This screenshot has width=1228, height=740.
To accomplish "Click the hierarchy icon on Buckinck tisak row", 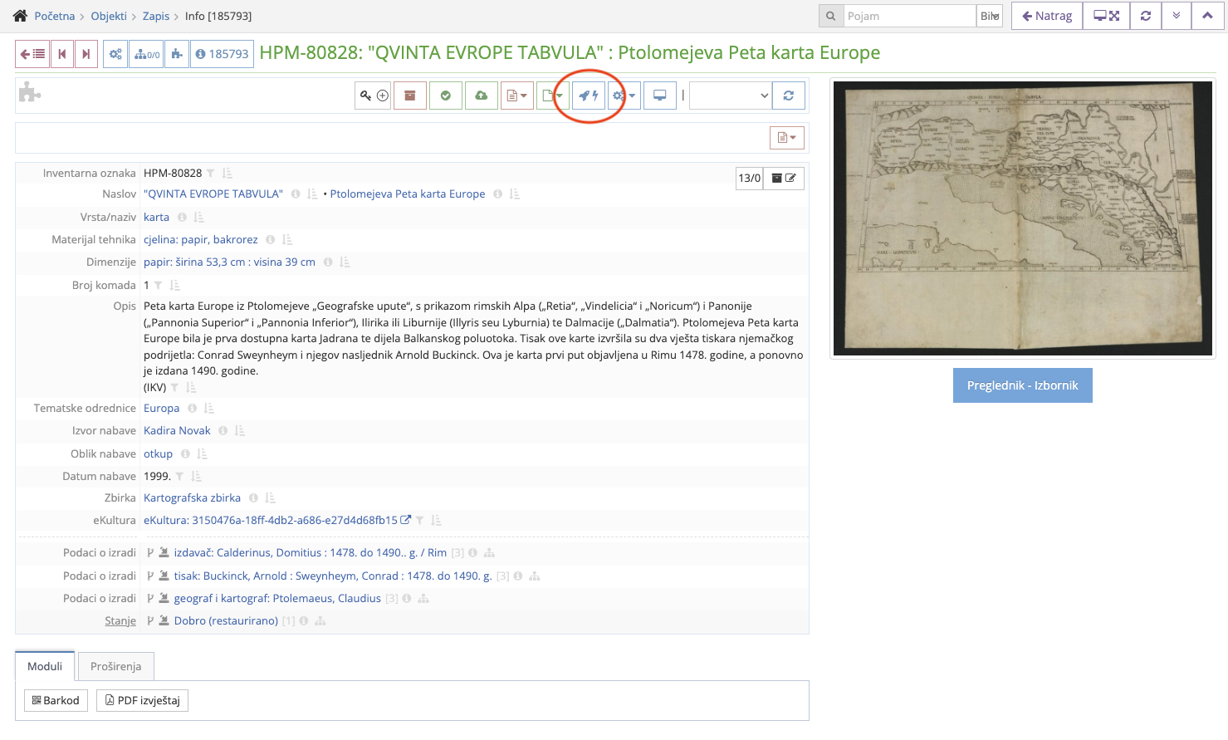I will tap(535, 576).
